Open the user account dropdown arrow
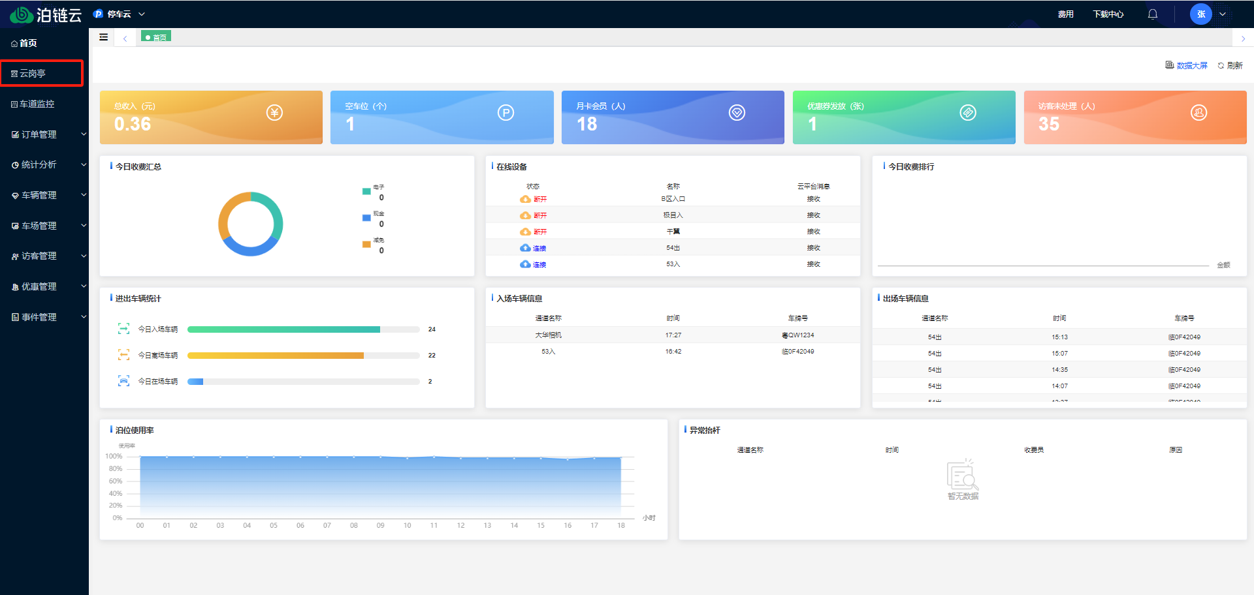 (1223, 14)
